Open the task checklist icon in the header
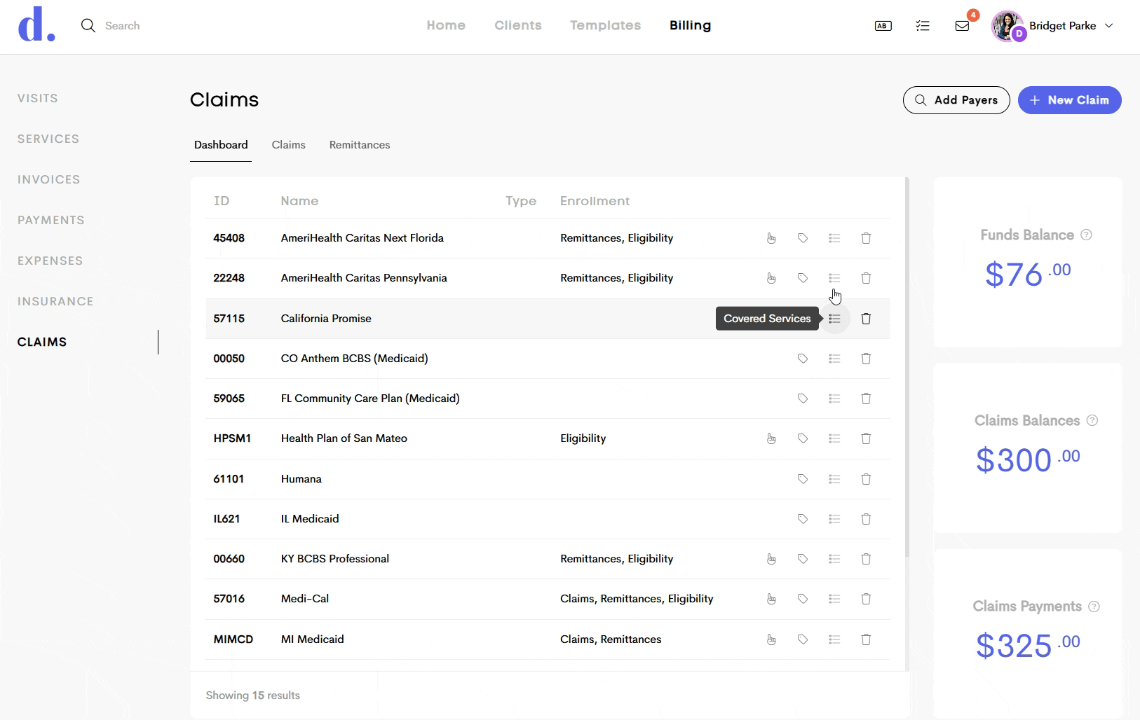Viewport: 1140px width, 720px height. point(923,26)
